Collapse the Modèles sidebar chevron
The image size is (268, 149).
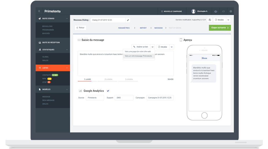pos(67,90)
